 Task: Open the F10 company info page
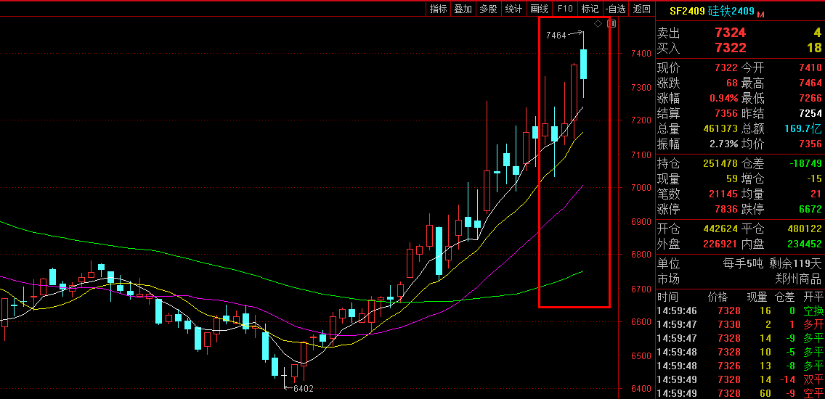click(x=564, y=9)
